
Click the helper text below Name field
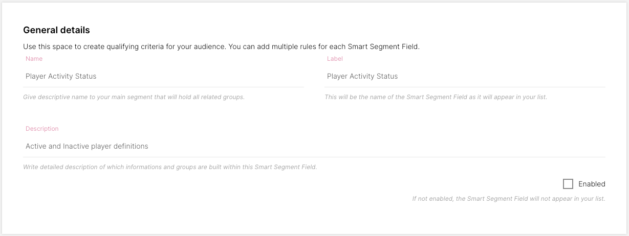click(x=134, y=97)
